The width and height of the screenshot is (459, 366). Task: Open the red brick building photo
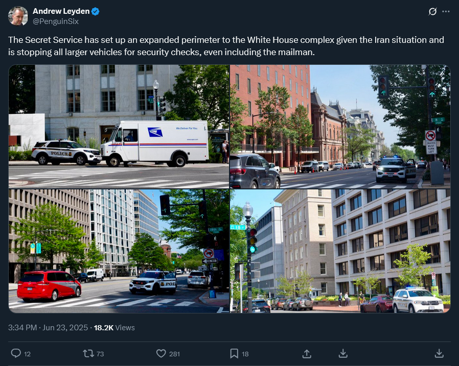pyautogui.click(x=340, y=126)
